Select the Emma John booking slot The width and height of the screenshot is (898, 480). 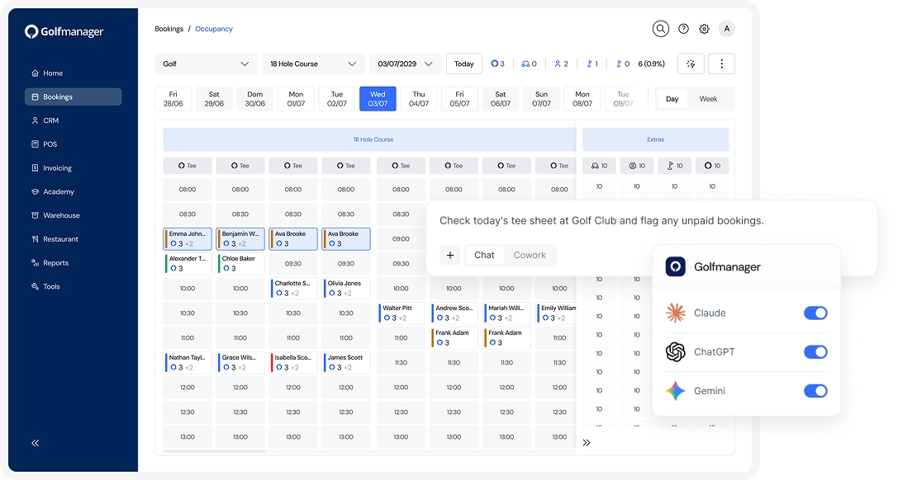click(x=188, y=239)
